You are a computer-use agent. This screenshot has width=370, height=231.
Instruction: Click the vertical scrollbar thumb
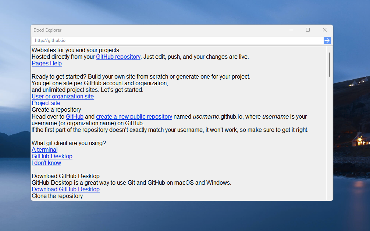tap(330, 64)
